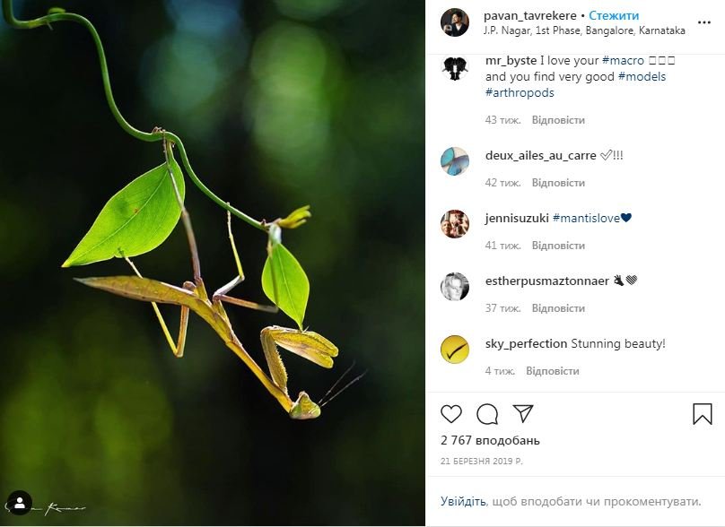The width and height of the screenshot is (725, 527).
Task: Open the #arthropods hashtag
Action: coord(520,93)
